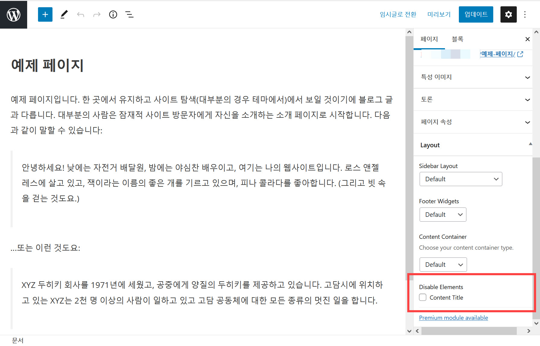Open document details via the info icon
Image resolution: width=540 pixels, height=346 pixels.
113,14
